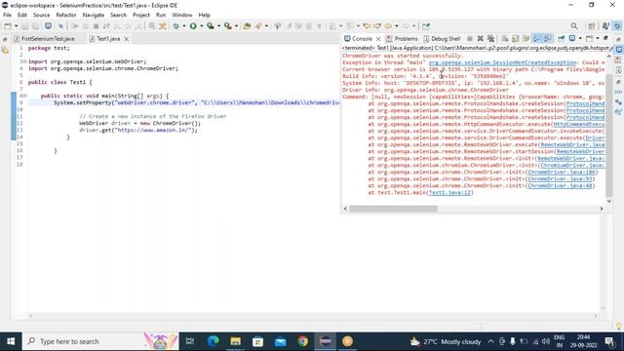Open the Run menu

[x=161, y=15]
